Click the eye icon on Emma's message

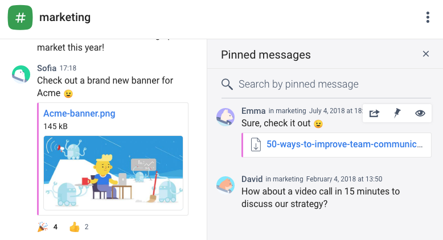[420, 113]
